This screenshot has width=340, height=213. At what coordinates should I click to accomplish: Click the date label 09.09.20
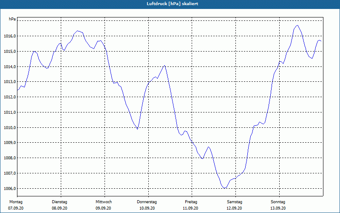103,208
